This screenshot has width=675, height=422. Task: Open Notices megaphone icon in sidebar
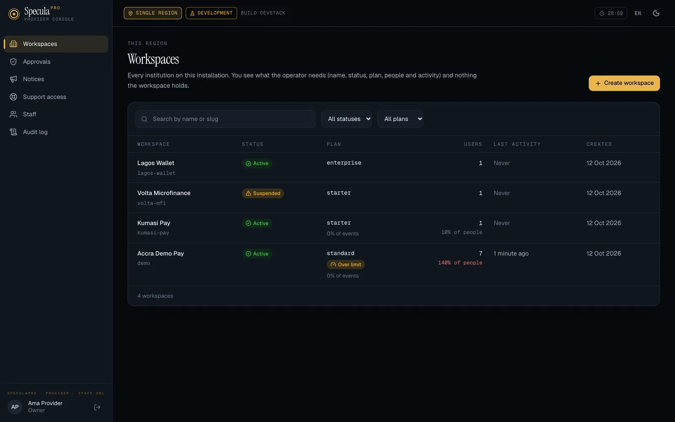tap(13, 79)
